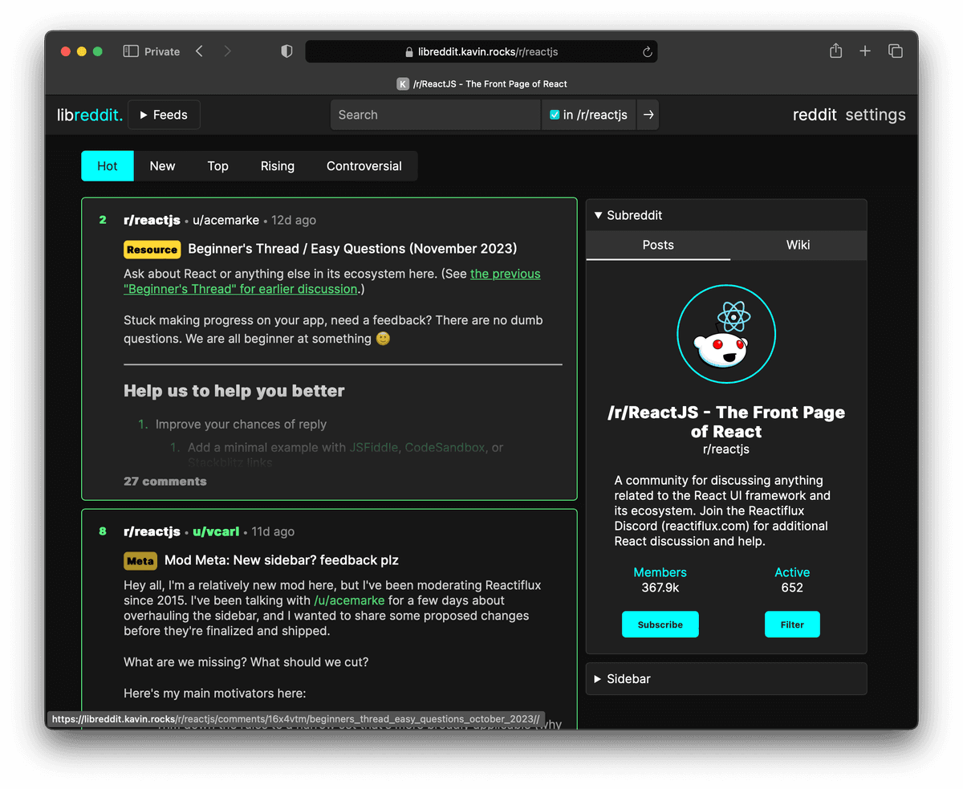
Task: Click the score 2 on first post
Action: 103,220
